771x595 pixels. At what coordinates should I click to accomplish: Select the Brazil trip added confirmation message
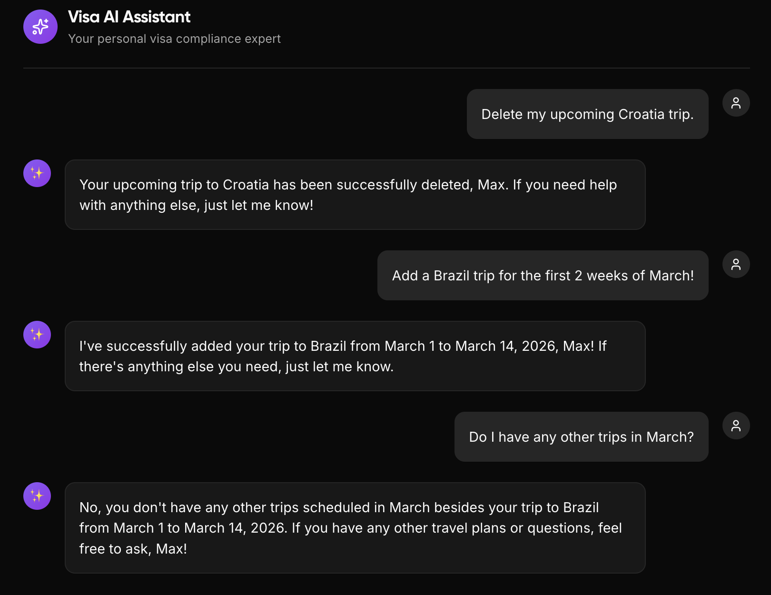coord(355,356)
